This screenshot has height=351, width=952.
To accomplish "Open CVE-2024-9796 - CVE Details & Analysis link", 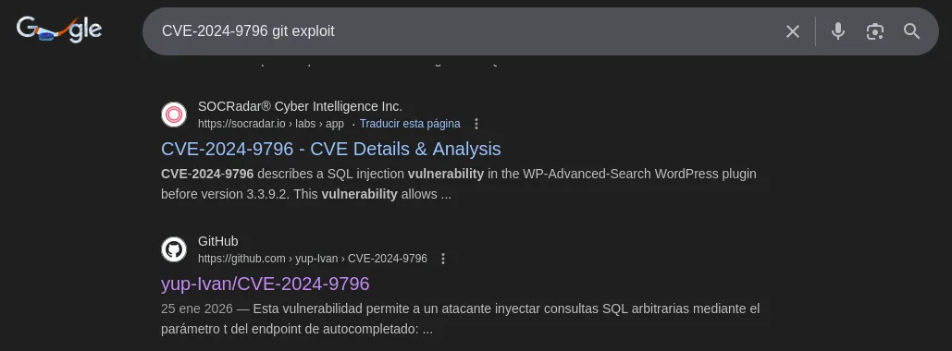I will [331, 149].
